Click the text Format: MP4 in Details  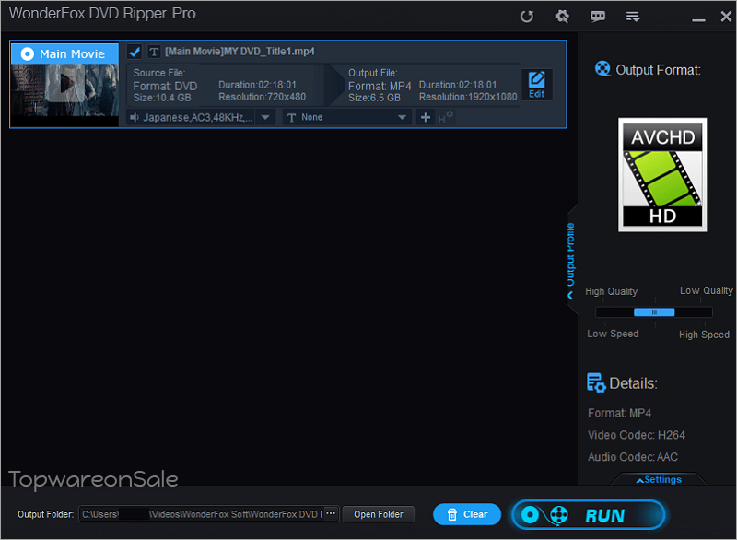pyautogui.click(x=619, y=413)
